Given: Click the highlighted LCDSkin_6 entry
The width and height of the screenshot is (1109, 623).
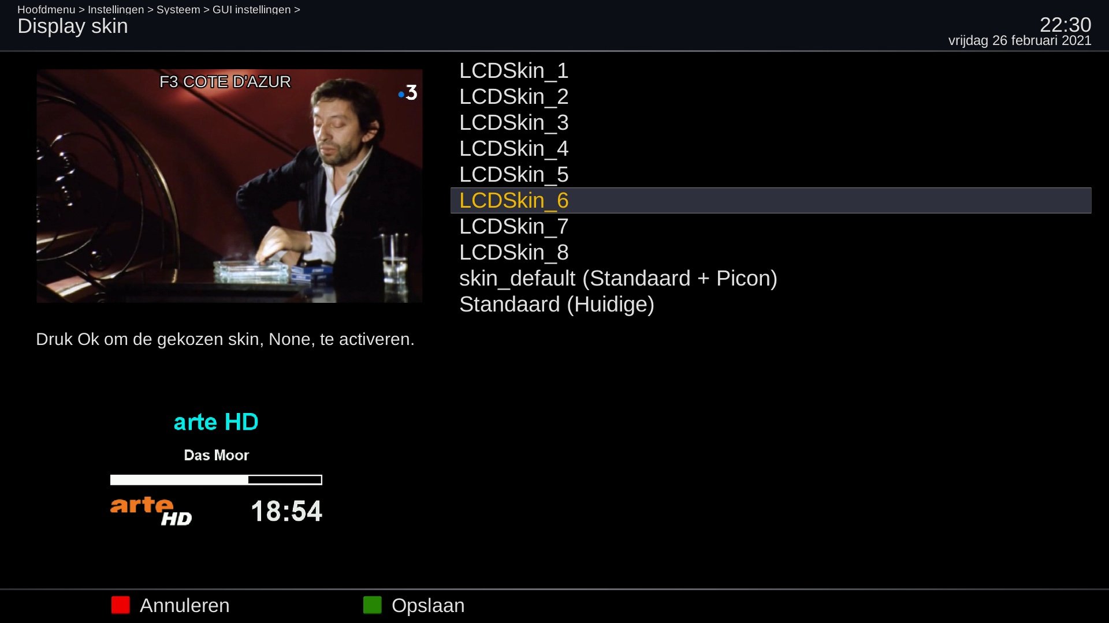Looking at the screenshot, I should pos(771,200).
